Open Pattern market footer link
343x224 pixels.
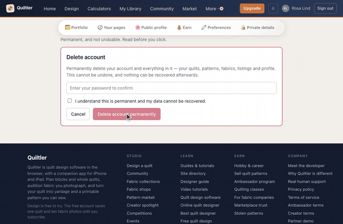point(140,197)
